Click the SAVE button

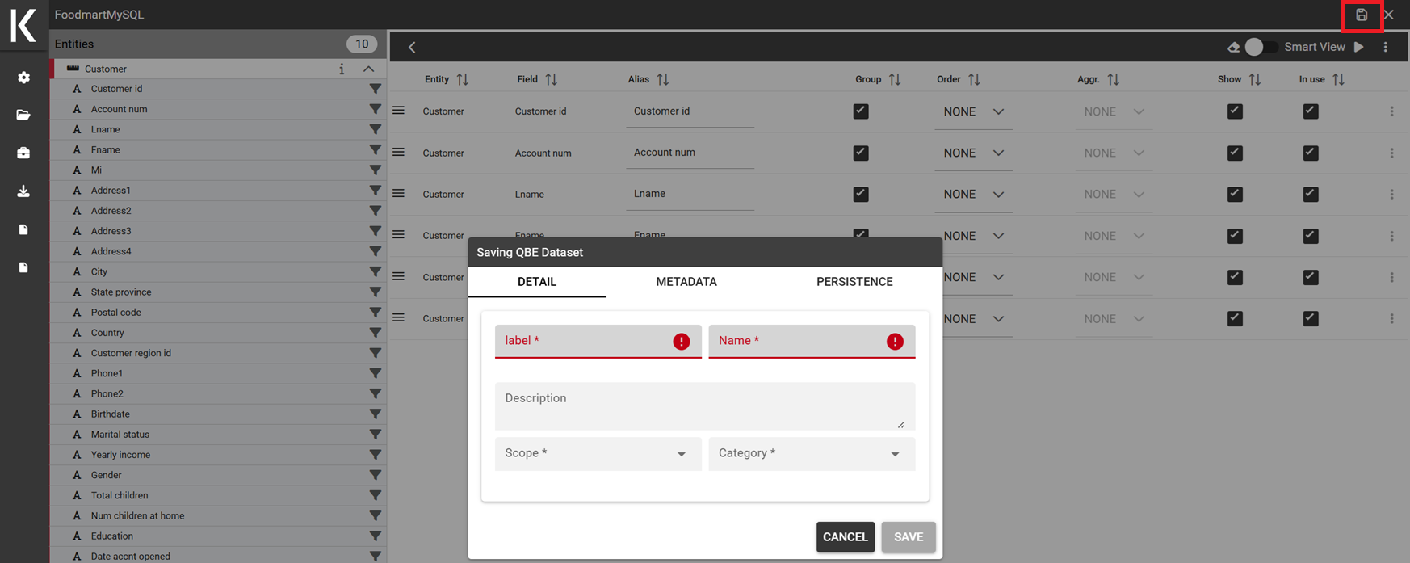pyautogui.click(x=909, y=536)
